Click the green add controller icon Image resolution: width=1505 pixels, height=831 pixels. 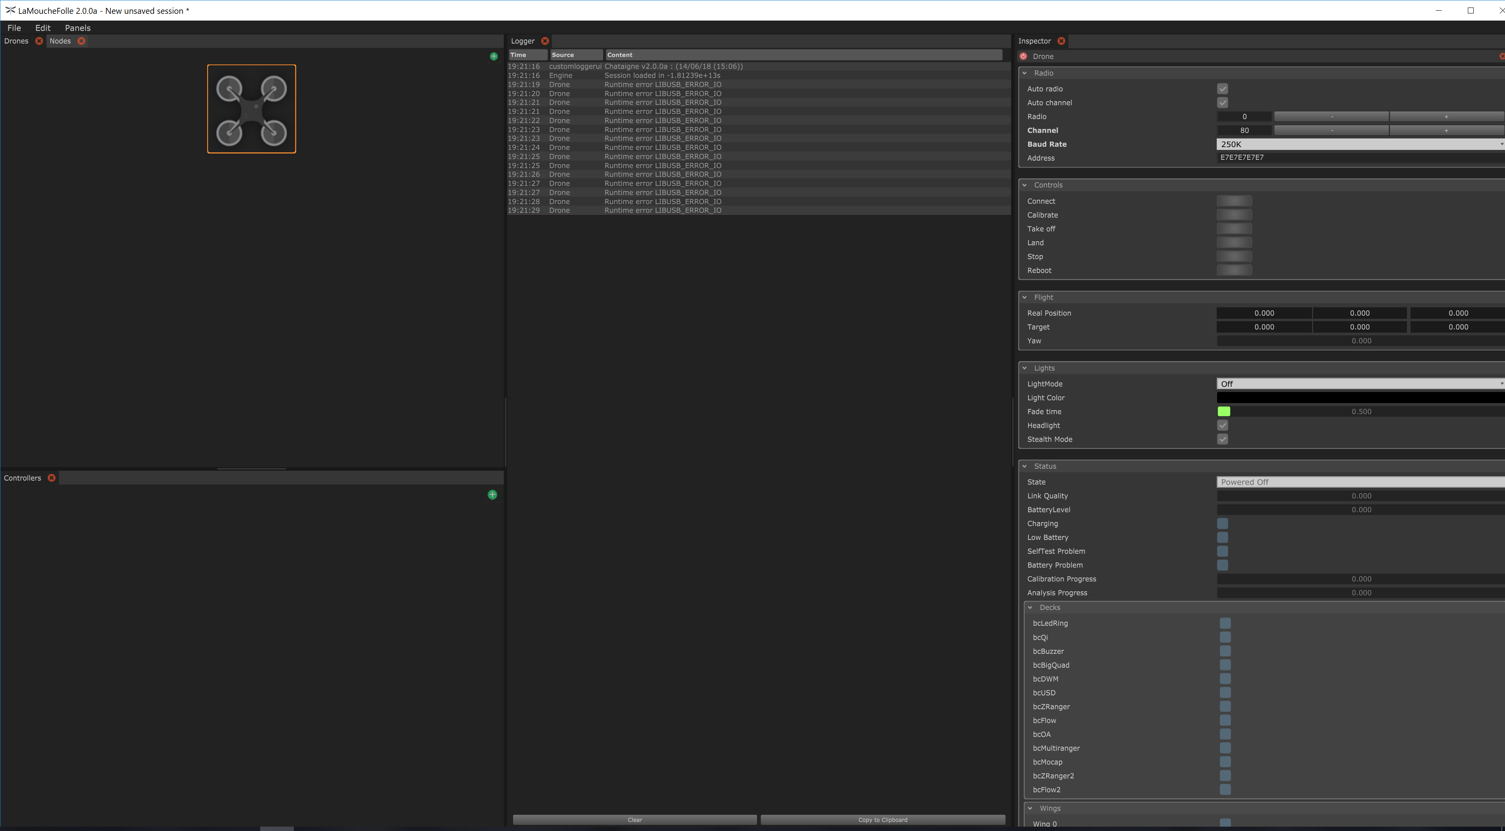click(492, 494)
